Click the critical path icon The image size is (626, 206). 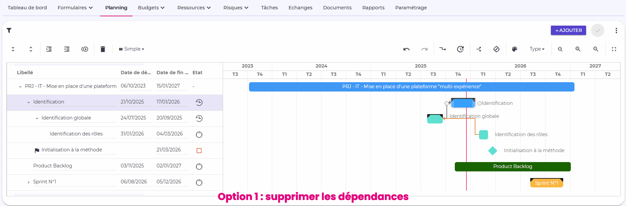(478, 49)
